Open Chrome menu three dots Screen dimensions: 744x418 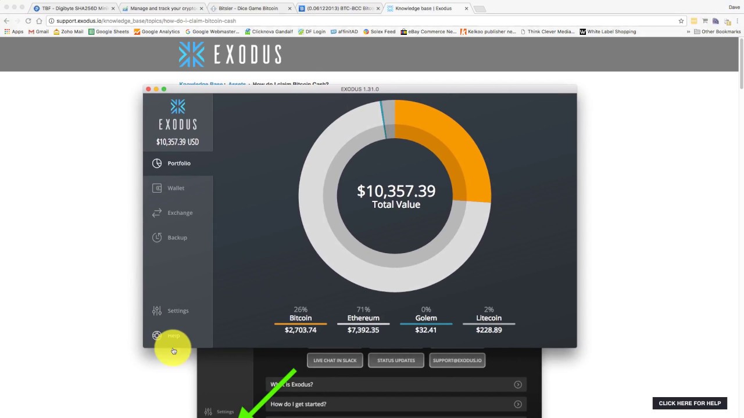coord(738,21)
